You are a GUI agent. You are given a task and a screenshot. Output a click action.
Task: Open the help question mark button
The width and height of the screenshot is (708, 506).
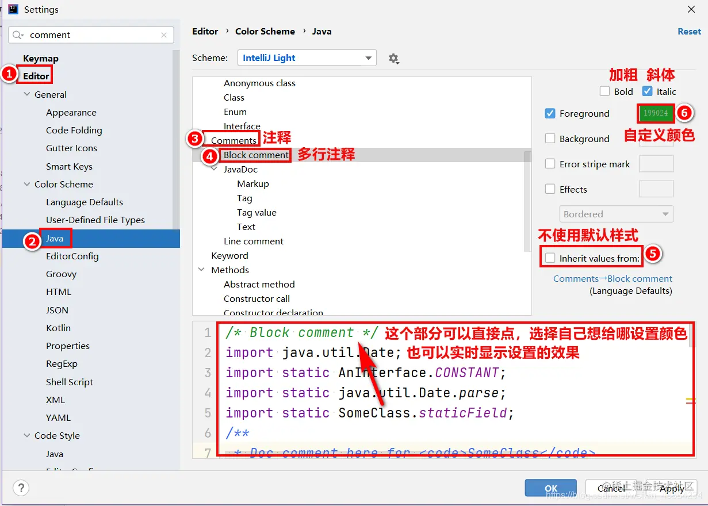point(21,488)
